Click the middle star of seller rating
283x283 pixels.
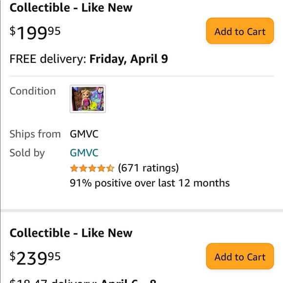92,168
